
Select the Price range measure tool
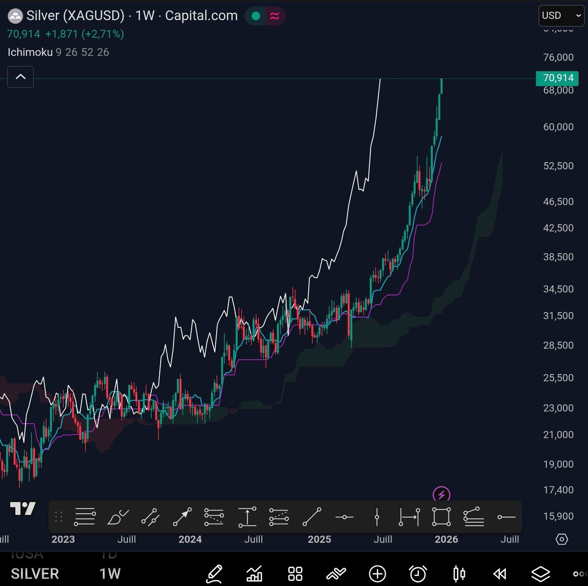pos(247,516)
